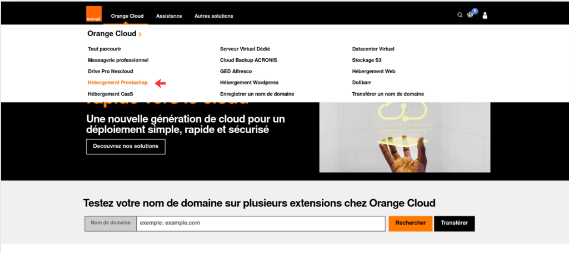Click Enregistrer un nom de domaine
The image size is (569, 253).
pyautogui.click(x=257, y=94)
